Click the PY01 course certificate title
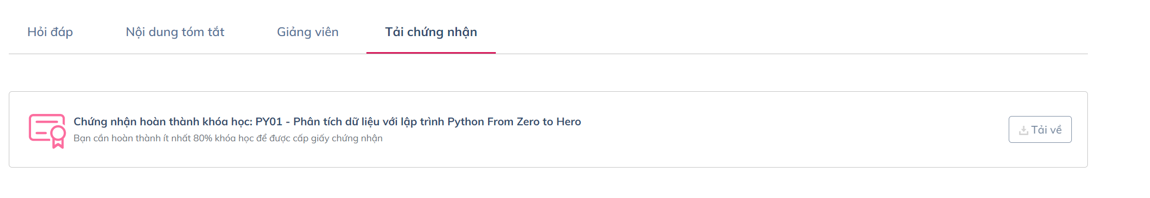Image resolution: width=1150 pixels, height=198 pixels. (327, 122)
